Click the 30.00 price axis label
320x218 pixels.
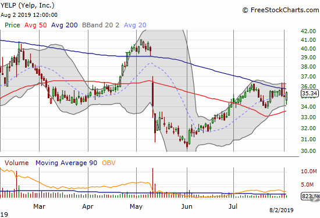308,151
